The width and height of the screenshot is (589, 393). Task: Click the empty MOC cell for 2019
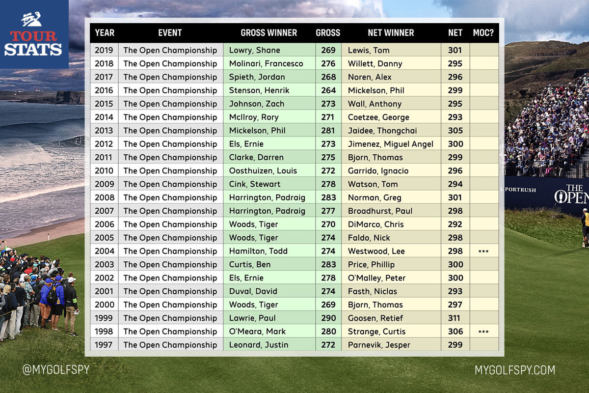(x=484, y=50)
